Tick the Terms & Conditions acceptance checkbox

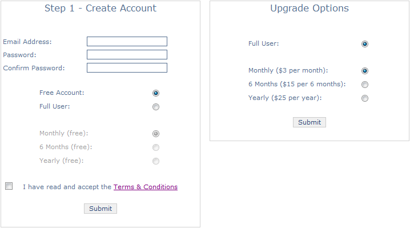pos(9,186)
